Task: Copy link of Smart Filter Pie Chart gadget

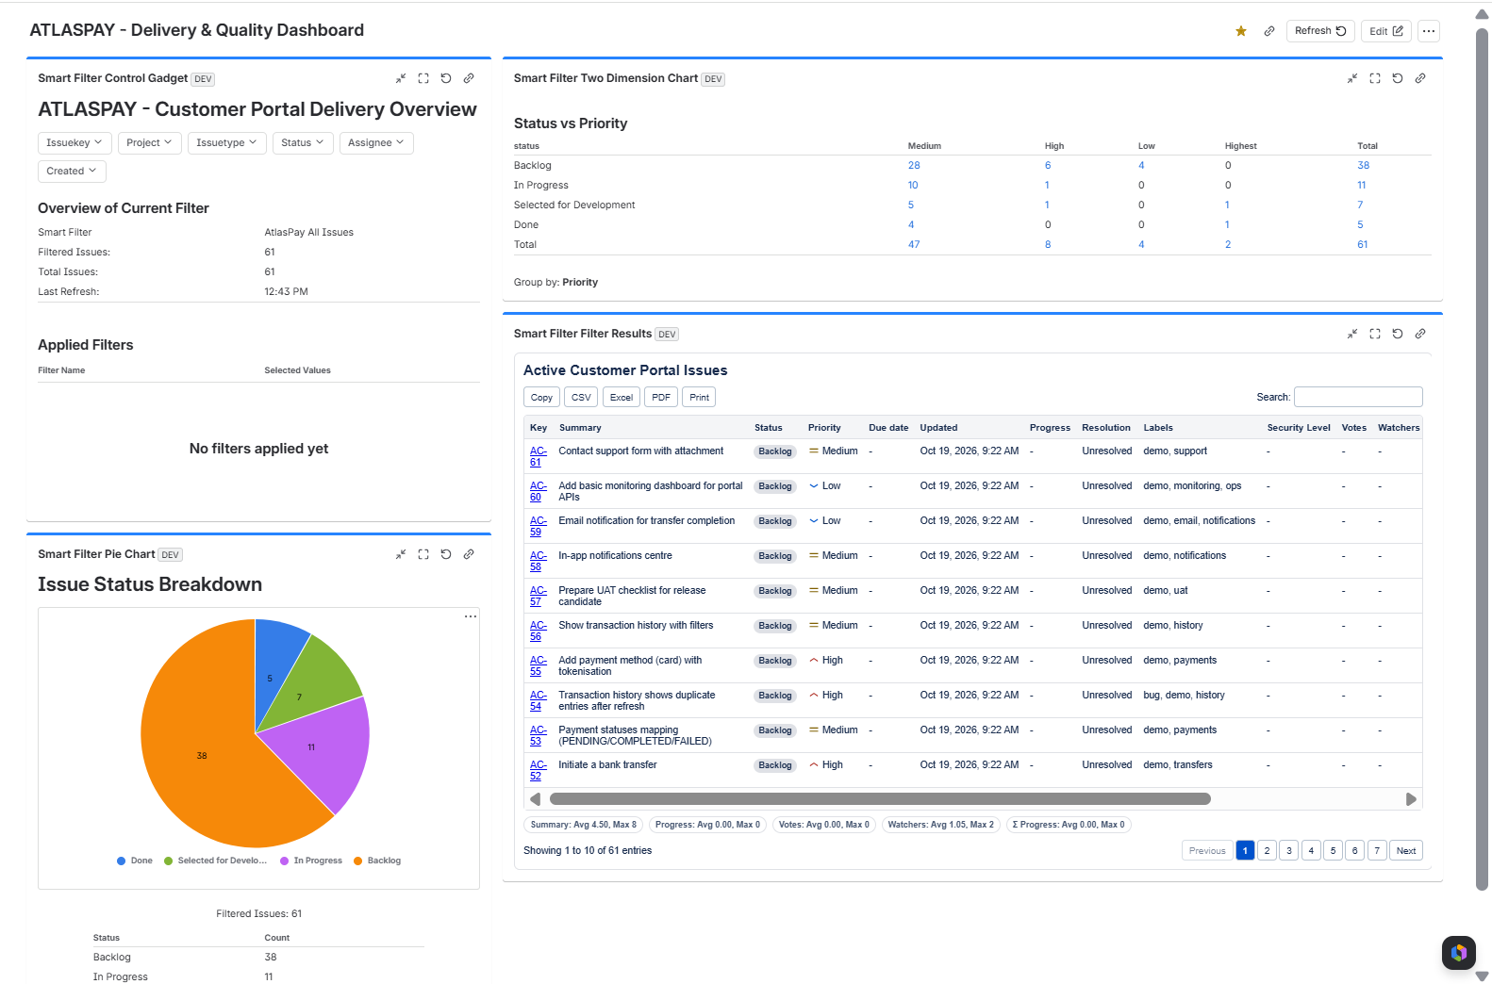Action: point(469,554)
